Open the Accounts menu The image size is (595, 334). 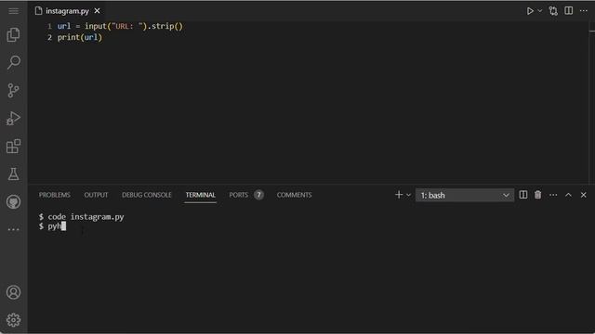point(13,292)
